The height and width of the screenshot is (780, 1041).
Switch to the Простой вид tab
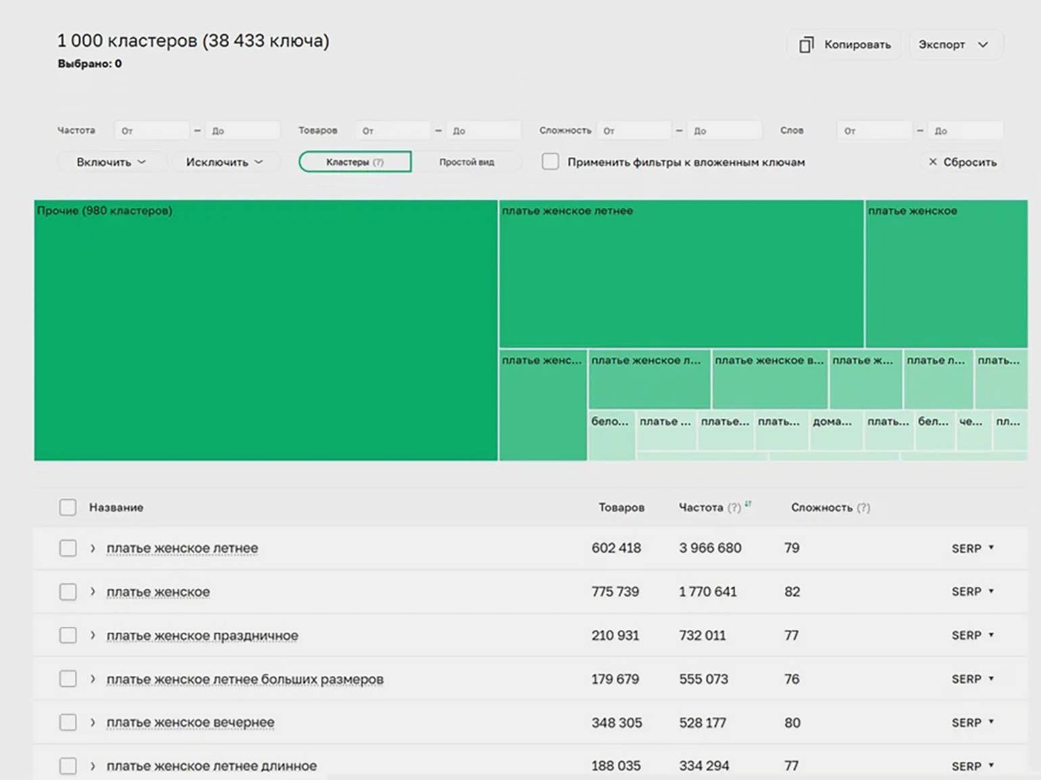pos(467,162)
